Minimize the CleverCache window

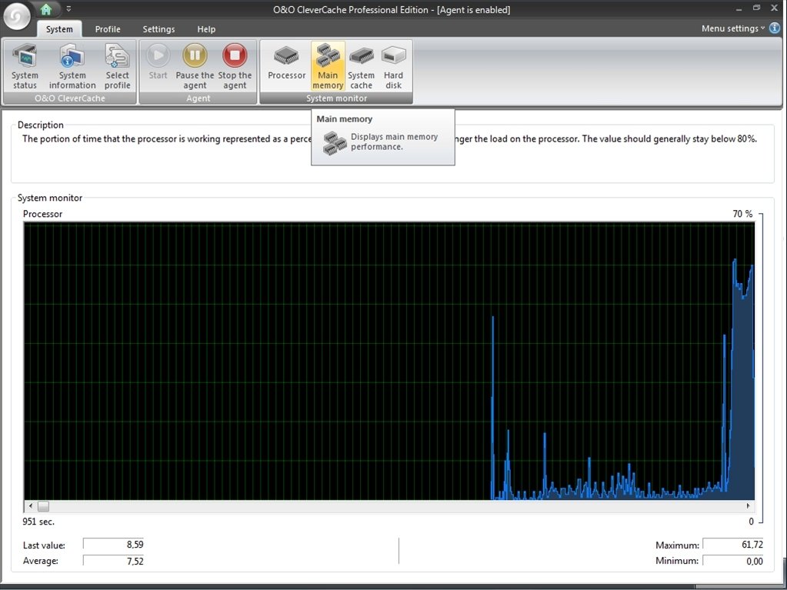click(x=739, y=9)
